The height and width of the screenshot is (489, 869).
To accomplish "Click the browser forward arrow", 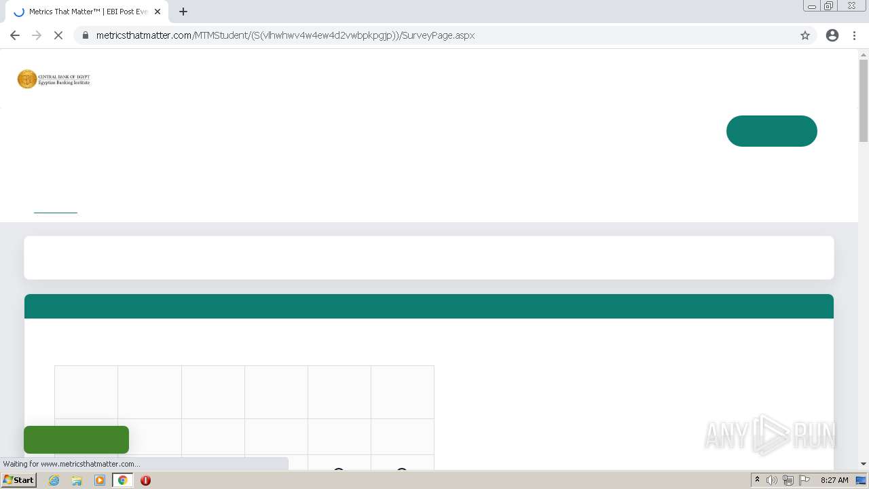I will click(37, 35).
